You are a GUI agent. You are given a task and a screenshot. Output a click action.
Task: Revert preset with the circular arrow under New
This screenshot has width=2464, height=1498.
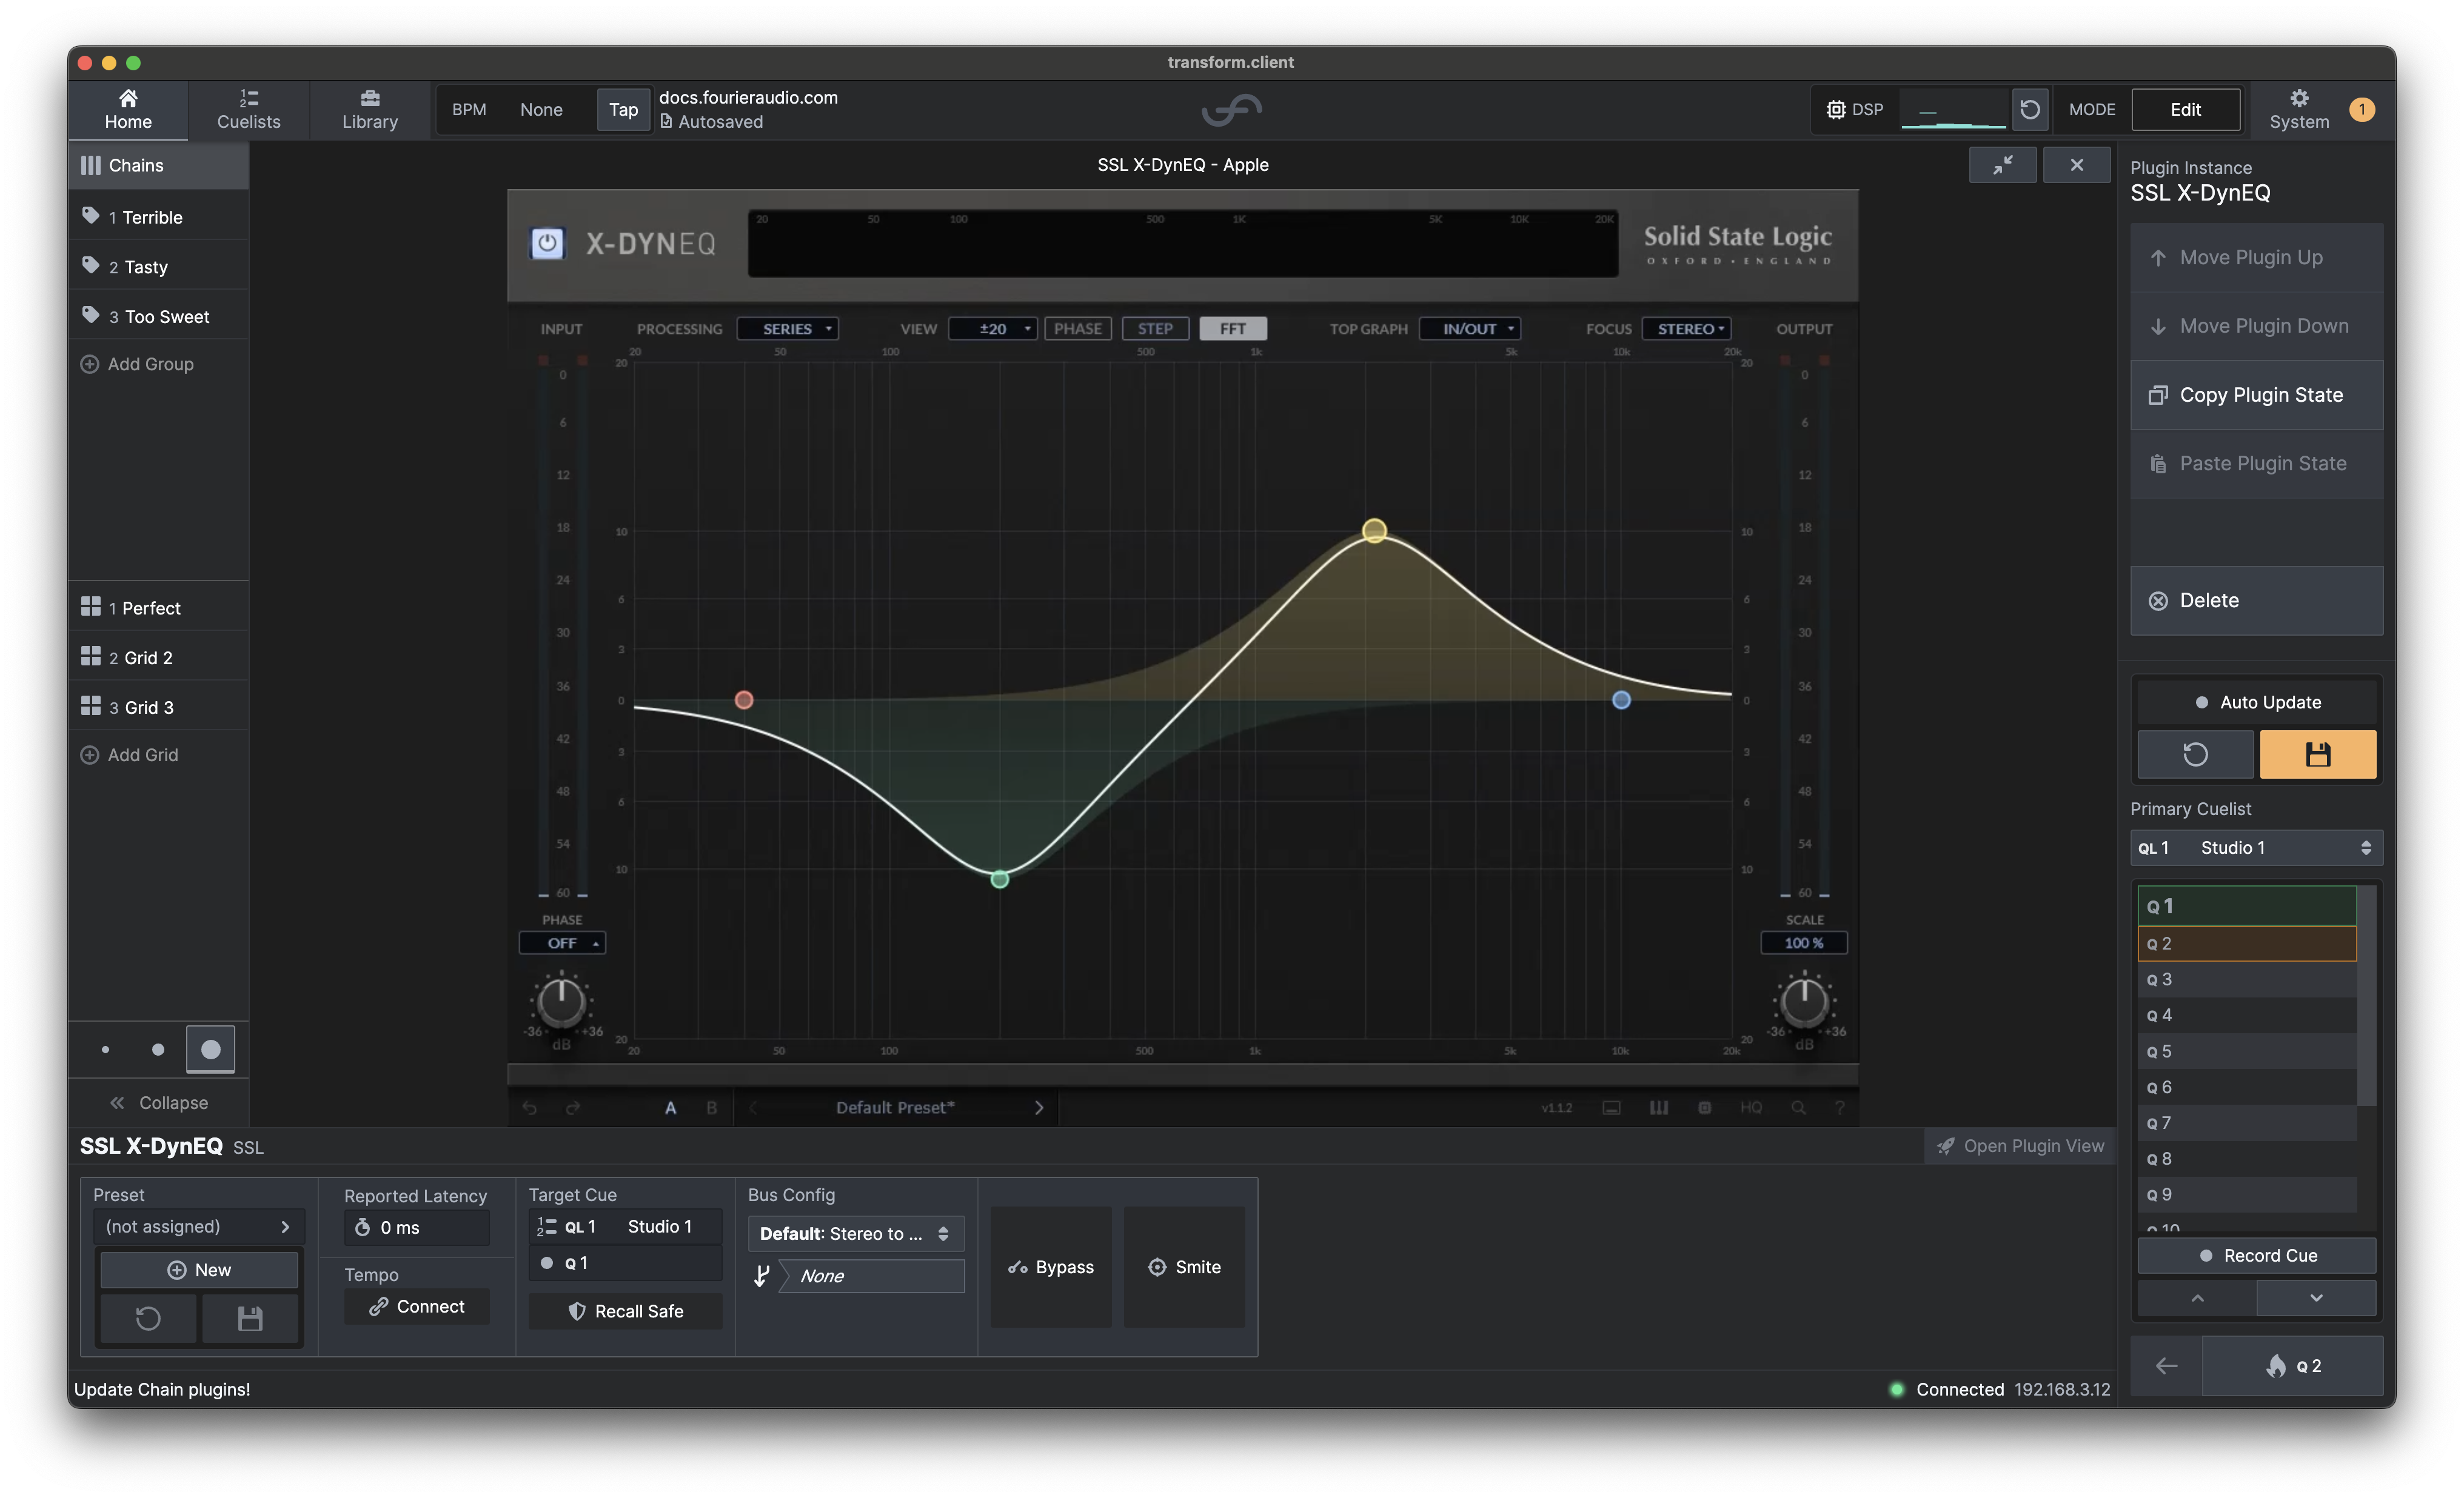[x=148, y=1318]
